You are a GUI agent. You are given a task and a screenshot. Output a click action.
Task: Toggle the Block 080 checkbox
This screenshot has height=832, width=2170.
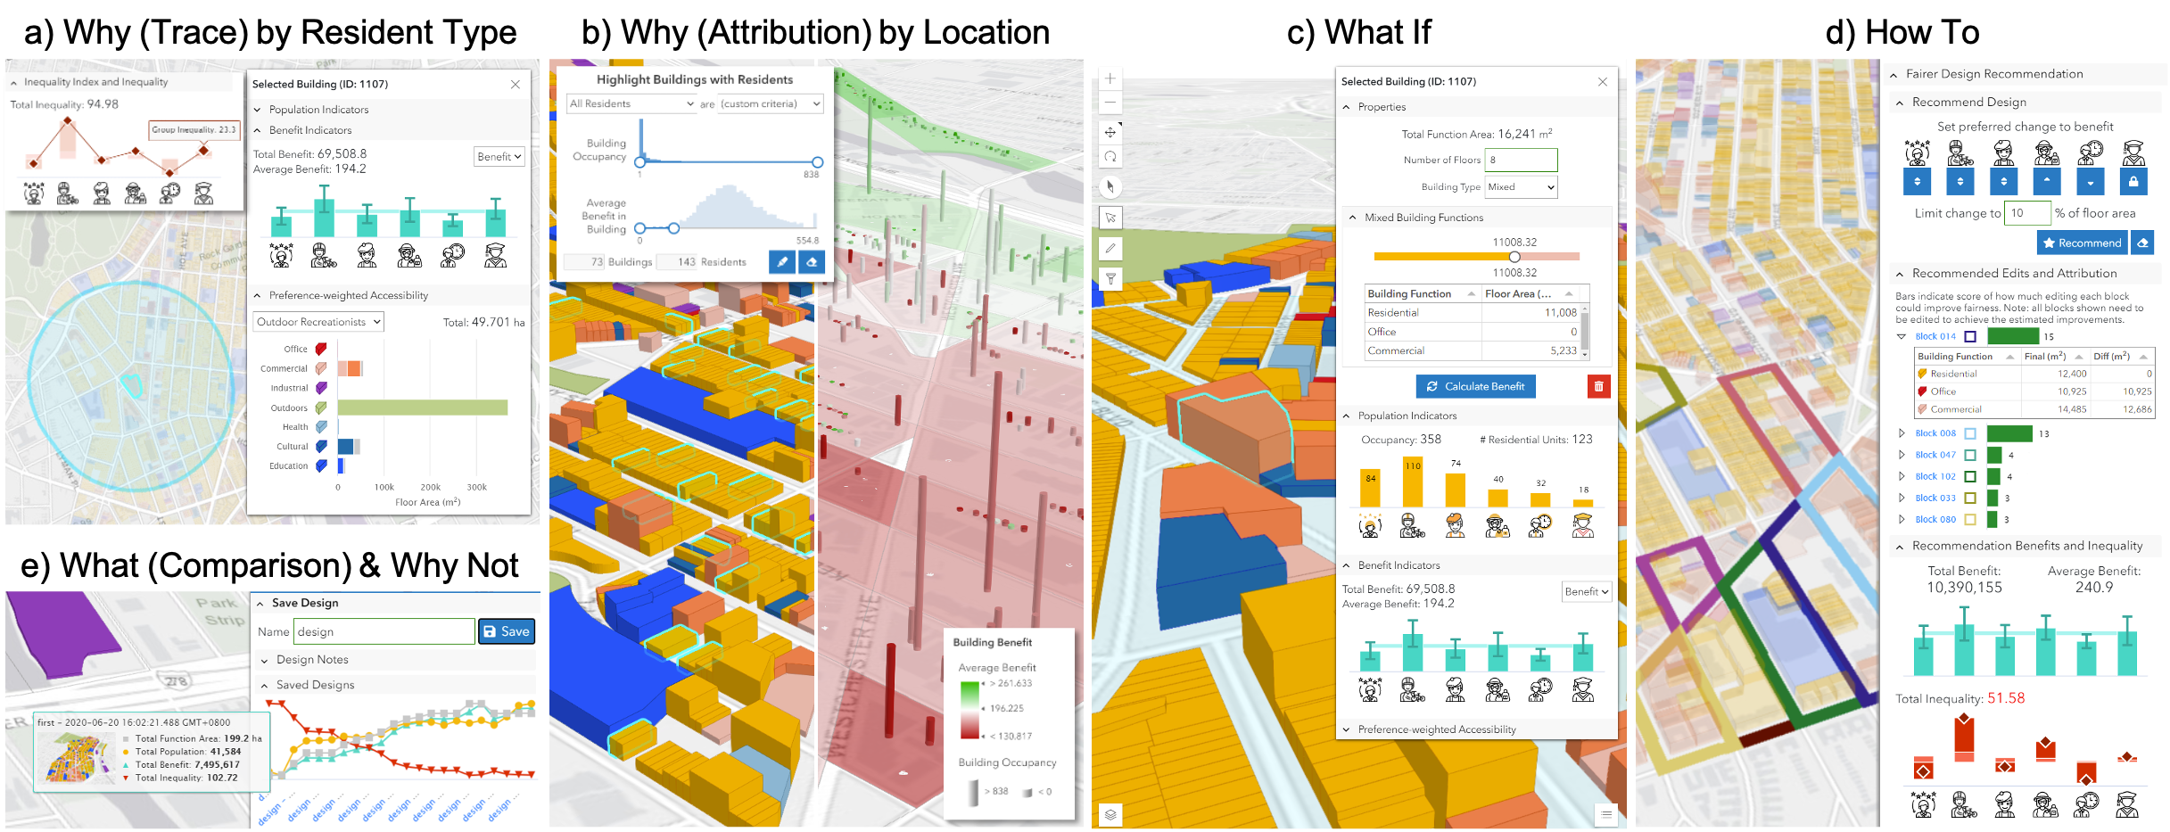pyautogui.click(x=1970, y=519)
